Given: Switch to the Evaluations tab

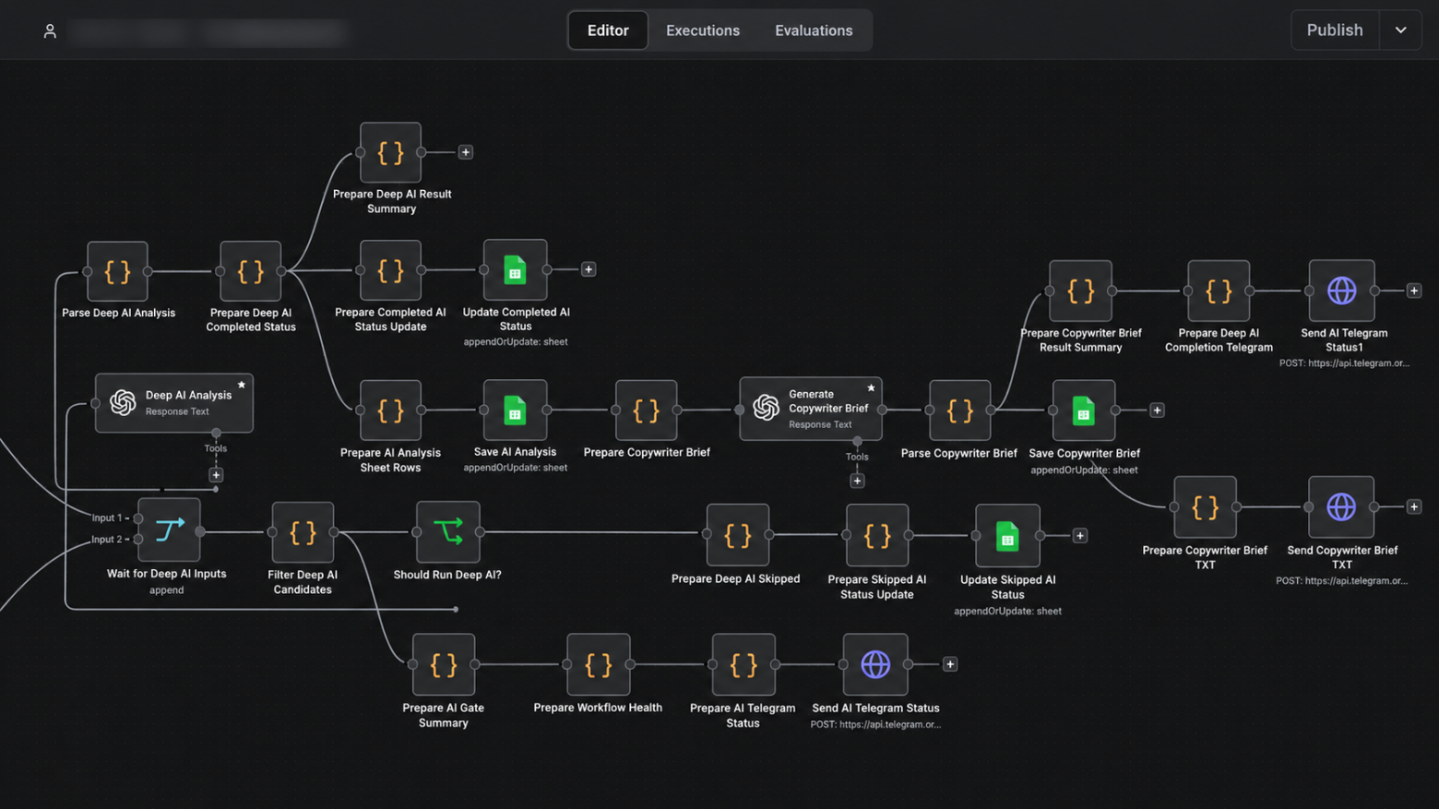Looking at the screenshot, I should pos(814,30).
